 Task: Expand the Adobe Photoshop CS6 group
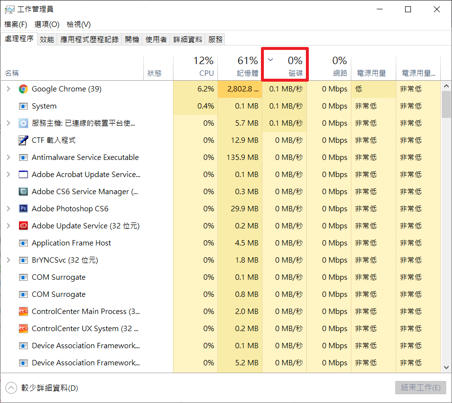(8, 208)
